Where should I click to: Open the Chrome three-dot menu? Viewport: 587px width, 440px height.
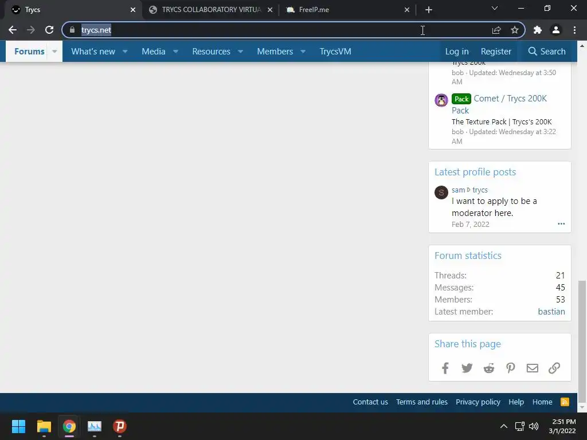574,30
